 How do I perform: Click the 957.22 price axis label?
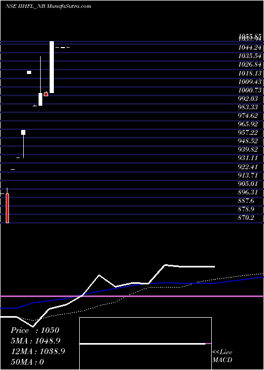[248, 133]
